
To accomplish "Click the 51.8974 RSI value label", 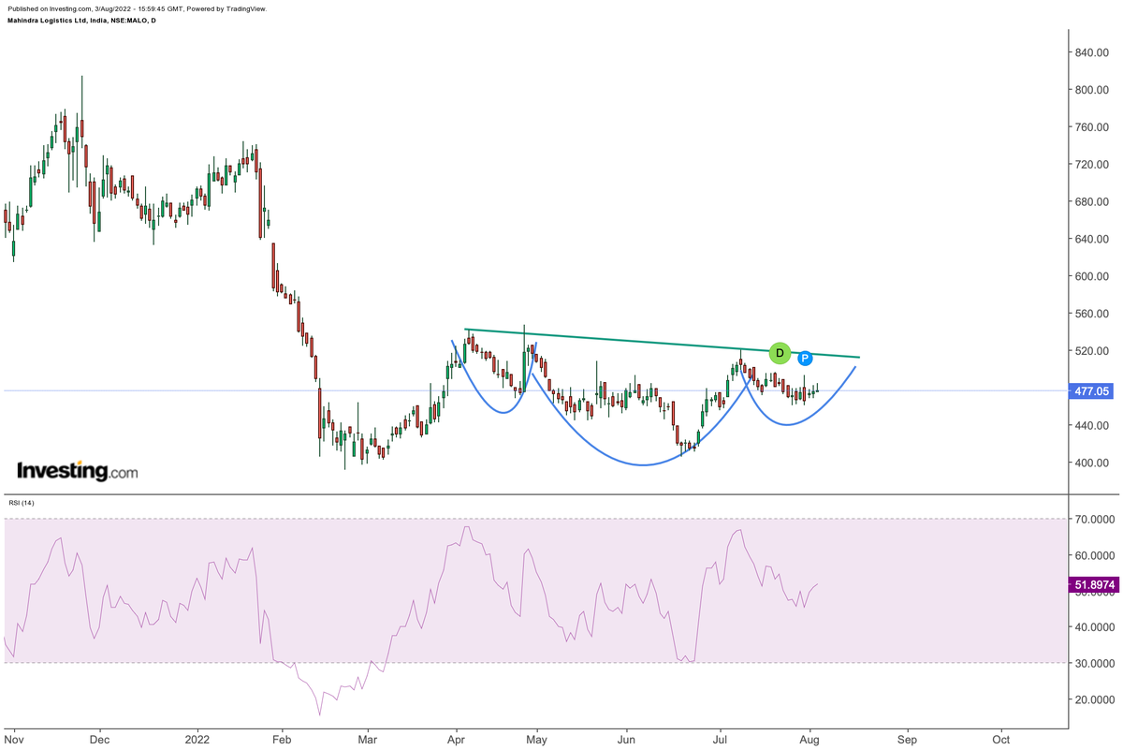I will (1092, 585).
